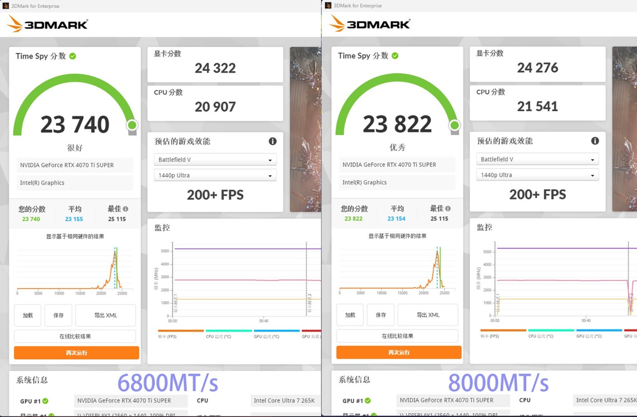Toggle the teal CPU 温度 legend in the 23 740 window
Screen dimensions: 637x417
click(228, 333)
